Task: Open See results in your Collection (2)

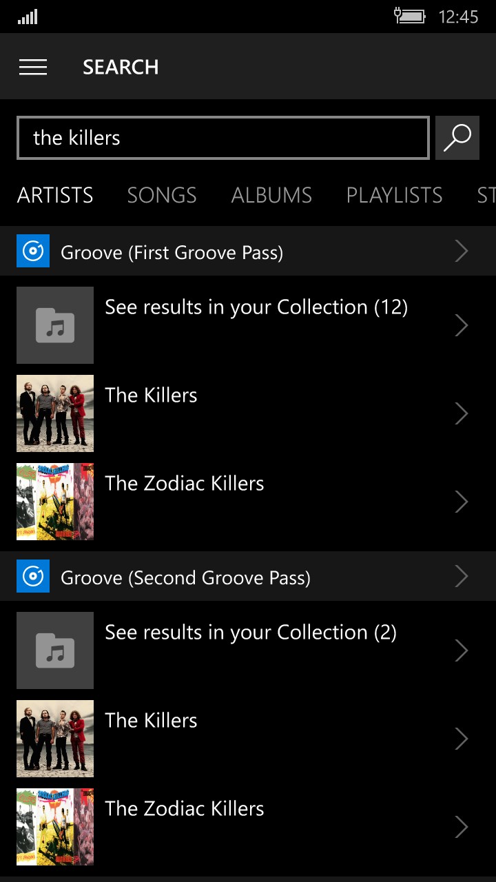Action: click(251, 633)
